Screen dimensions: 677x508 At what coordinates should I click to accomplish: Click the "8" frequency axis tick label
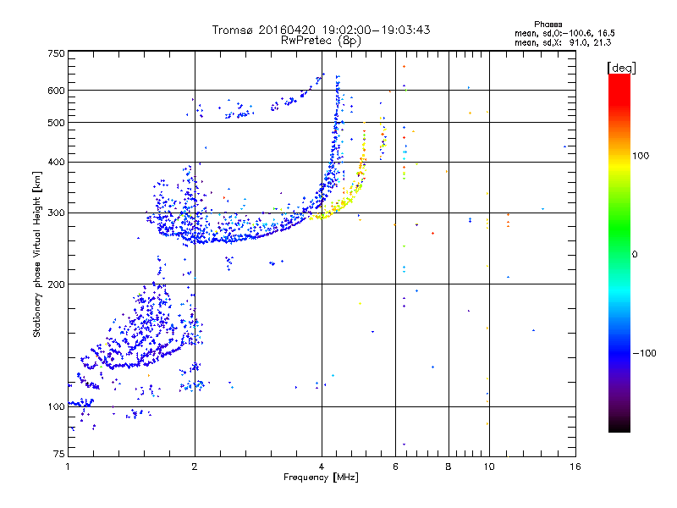(449, 467)
